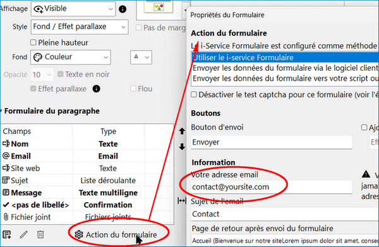This screenshot has width=379, height=247.
Task: Click the Page de retour Accueil field
Action: click(286, 241)
